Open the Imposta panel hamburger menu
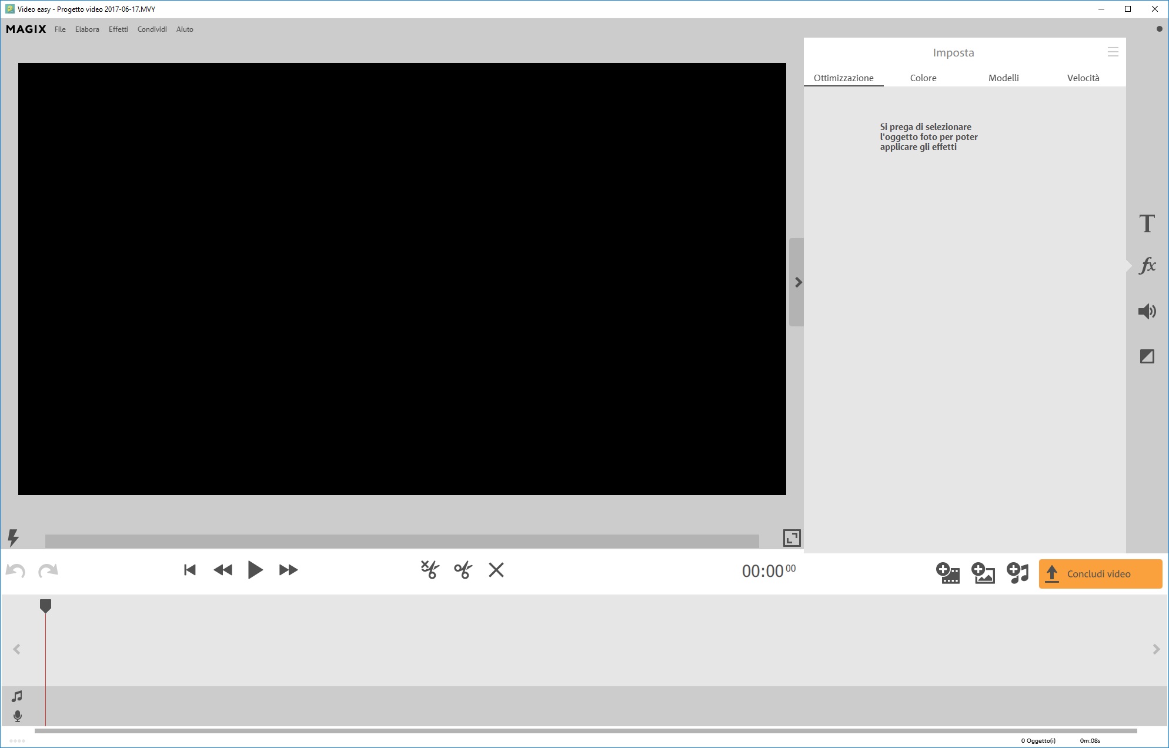This screenshot has width=1169, height=748. tap(1113, 52)
